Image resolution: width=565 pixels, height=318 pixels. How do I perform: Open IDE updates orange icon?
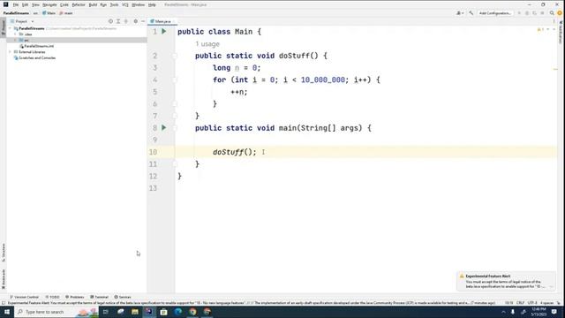(560, 13)
